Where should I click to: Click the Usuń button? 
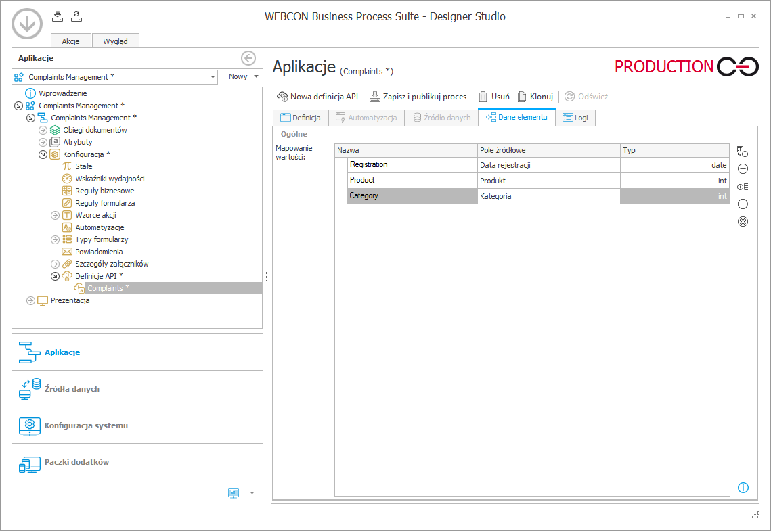click(x=494, y=97)
